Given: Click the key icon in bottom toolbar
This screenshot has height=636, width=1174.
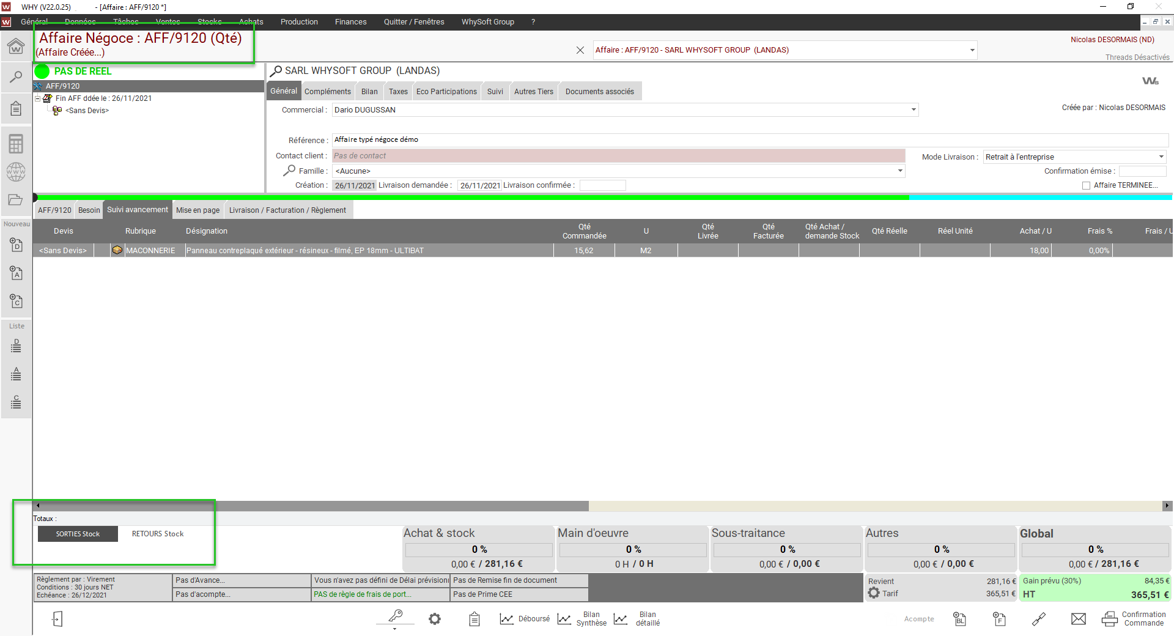Looking at the screenshot, I should pos(395,615).
